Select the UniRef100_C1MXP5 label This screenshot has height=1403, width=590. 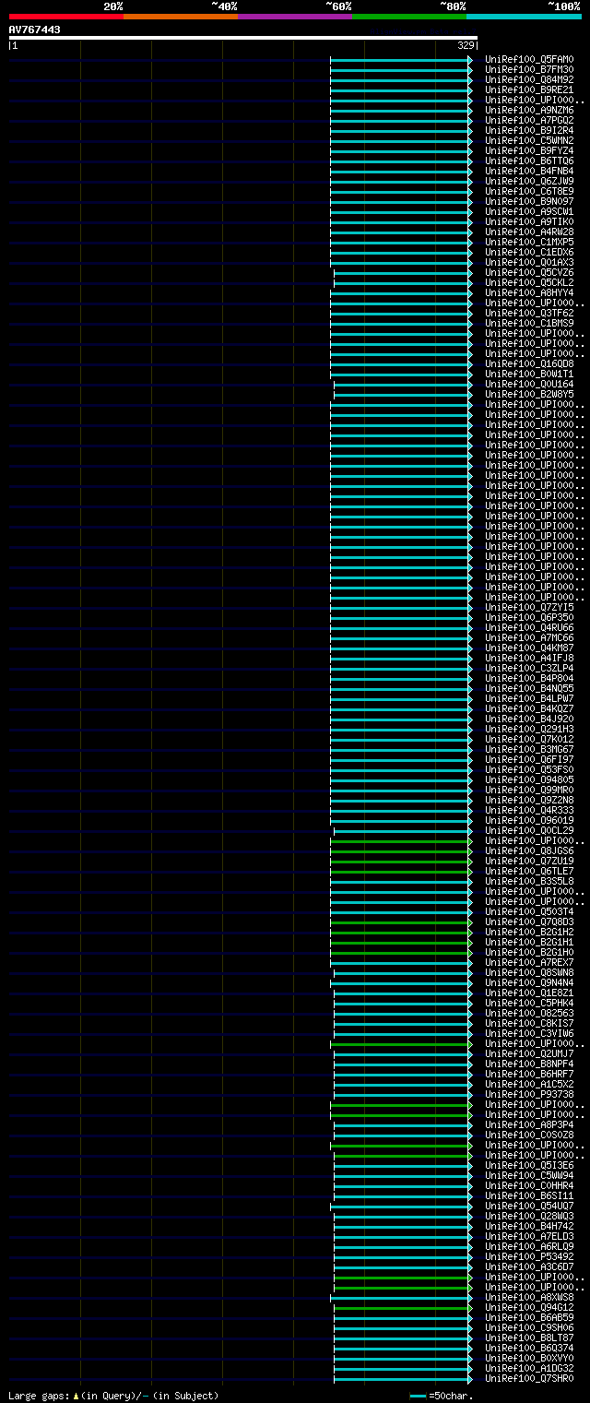[x=529, y=243]
